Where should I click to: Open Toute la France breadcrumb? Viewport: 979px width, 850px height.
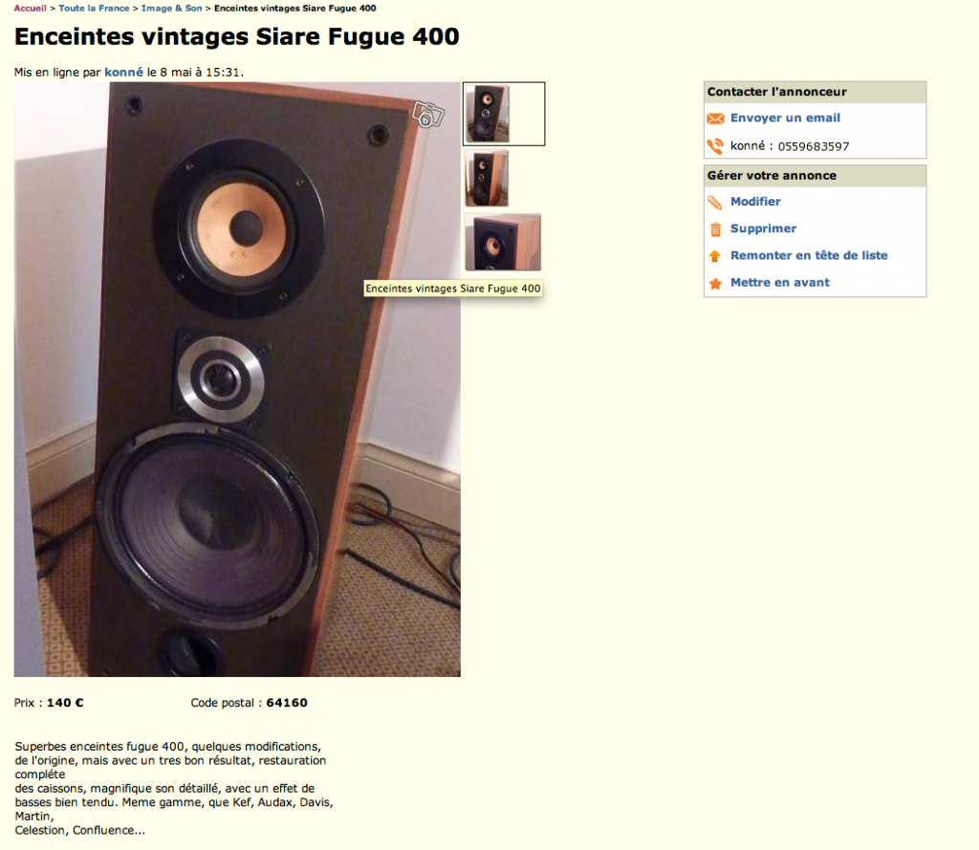click(x=94, y=8)
